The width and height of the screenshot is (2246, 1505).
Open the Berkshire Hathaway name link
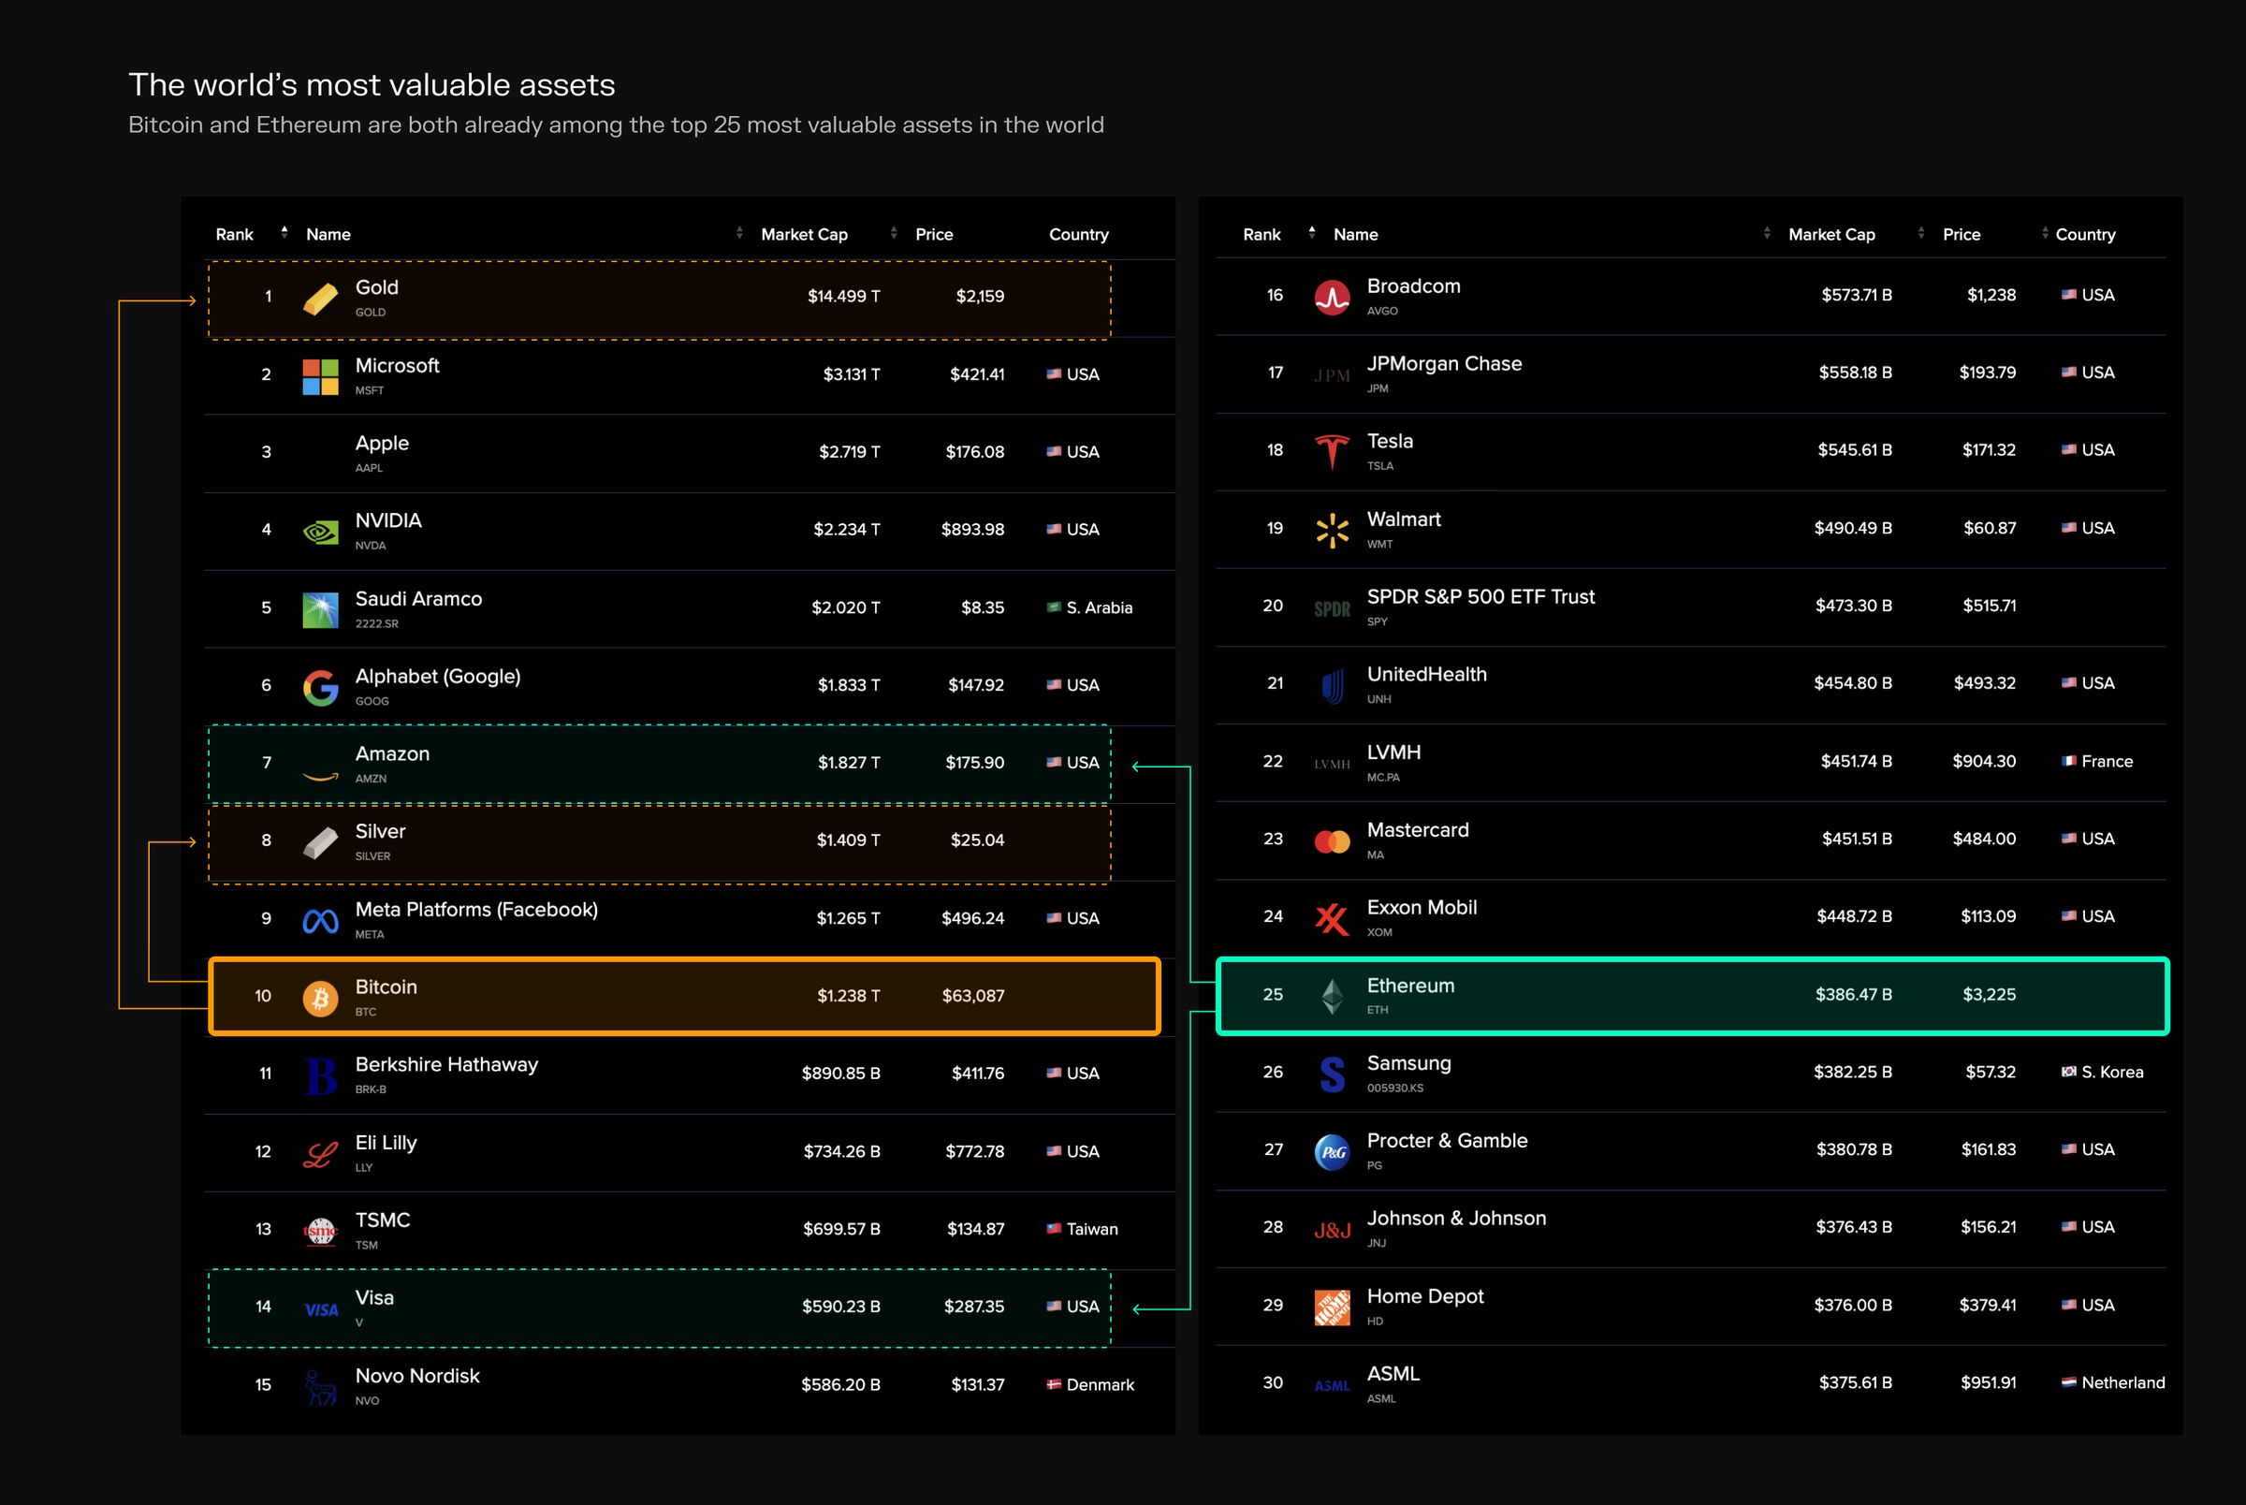coord(446,1064)
